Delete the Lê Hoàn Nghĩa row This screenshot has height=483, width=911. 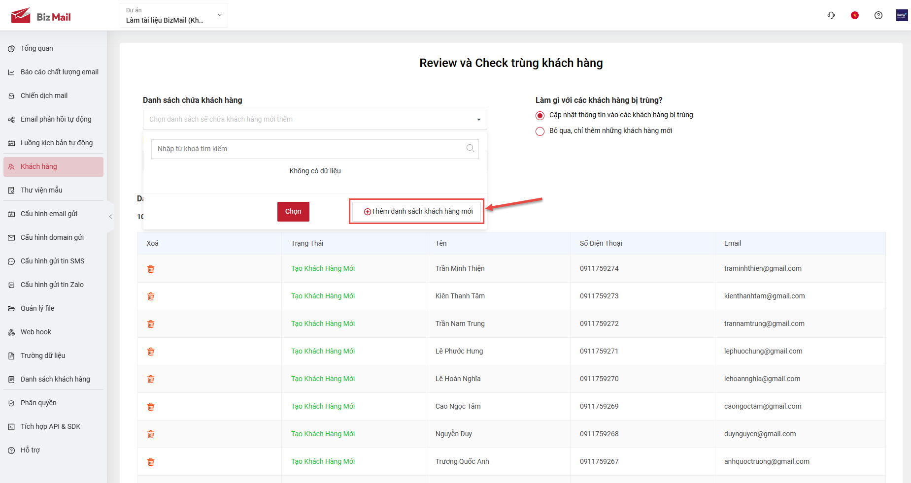tap(151, 379)
